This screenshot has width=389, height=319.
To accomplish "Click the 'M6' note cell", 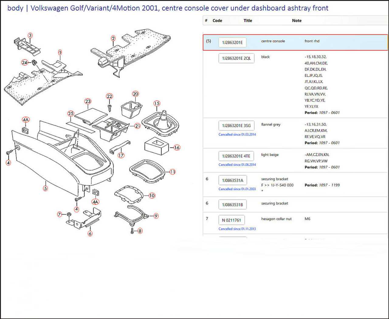I will pos(308,219).
